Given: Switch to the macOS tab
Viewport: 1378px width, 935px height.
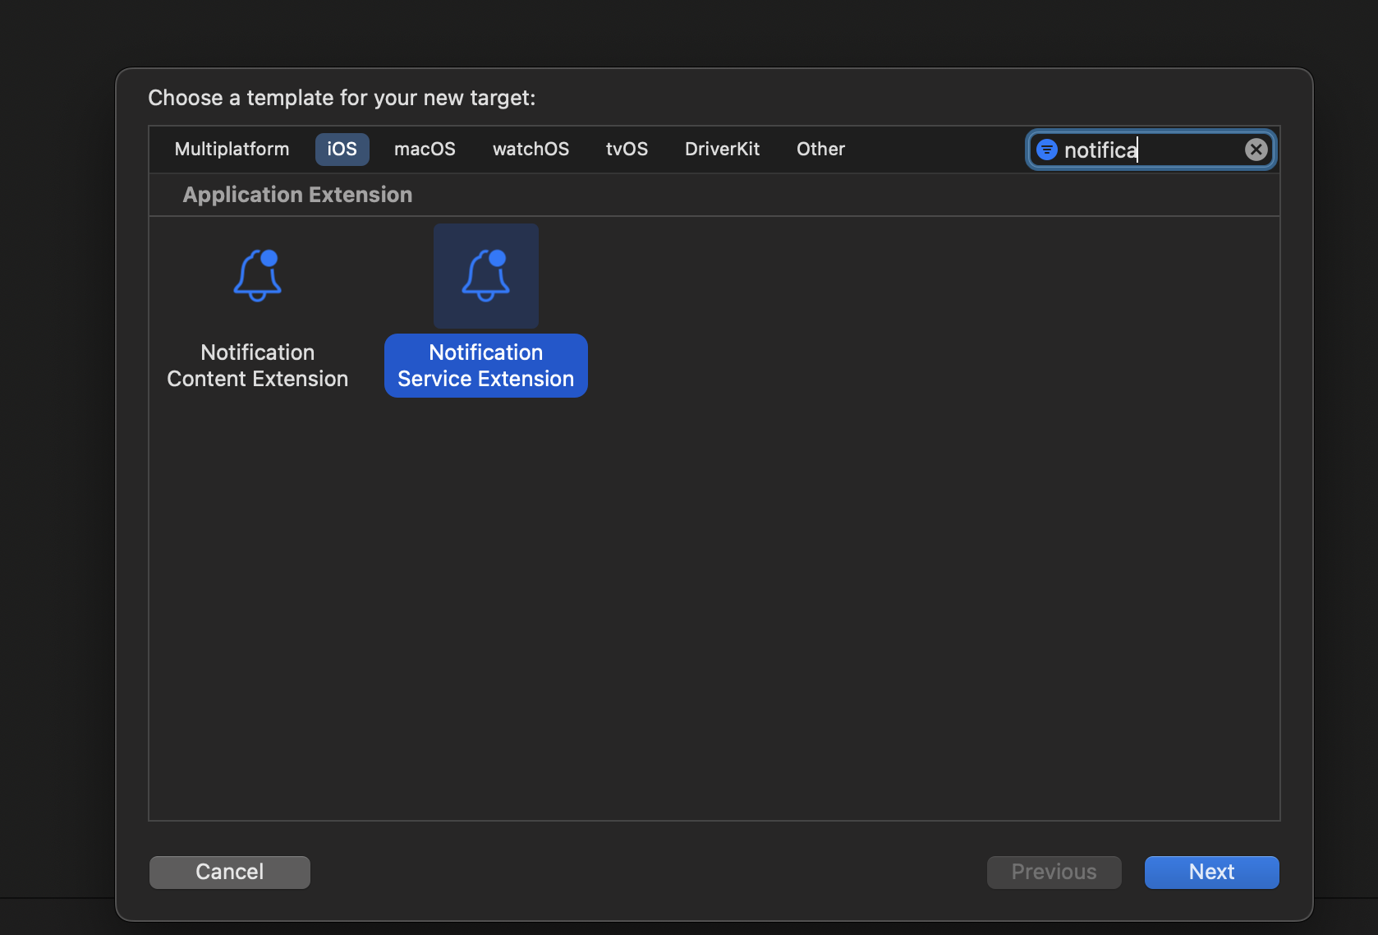Looking at the screenshot, I should [x=425, y=150].
